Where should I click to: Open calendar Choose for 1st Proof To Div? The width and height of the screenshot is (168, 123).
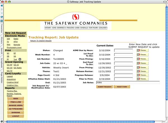[x=143, y=55]
